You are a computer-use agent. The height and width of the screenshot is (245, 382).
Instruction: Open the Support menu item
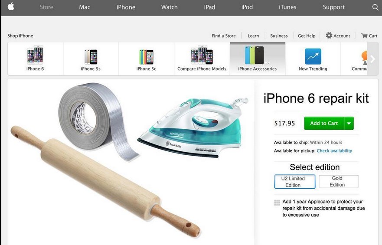pyautogui.click(x=333, y=7)
